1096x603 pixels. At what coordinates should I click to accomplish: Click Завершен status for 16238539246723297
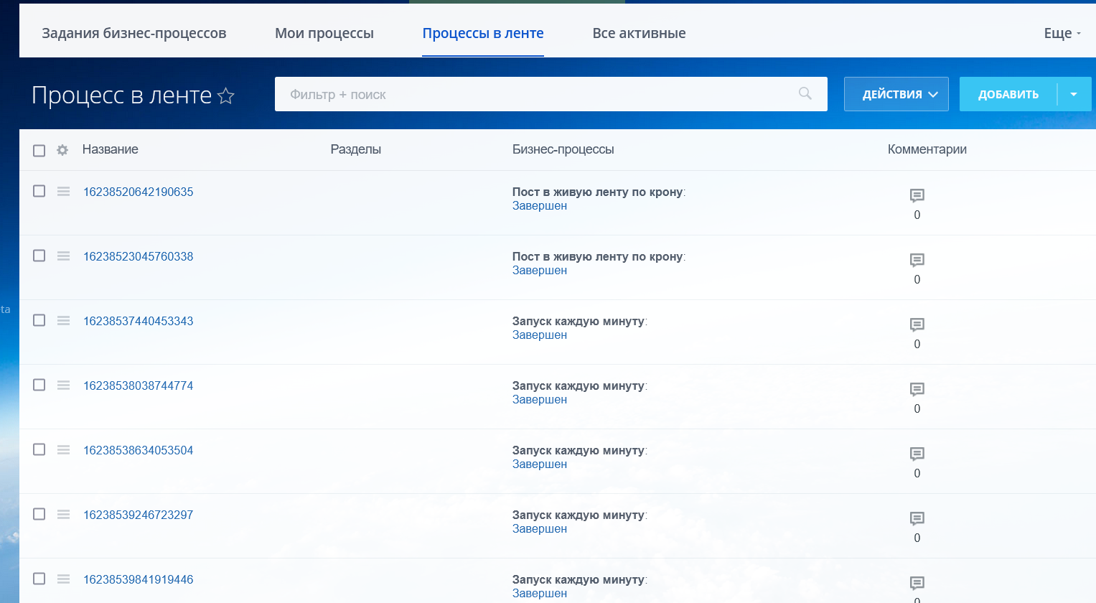(x=540, y=529)
